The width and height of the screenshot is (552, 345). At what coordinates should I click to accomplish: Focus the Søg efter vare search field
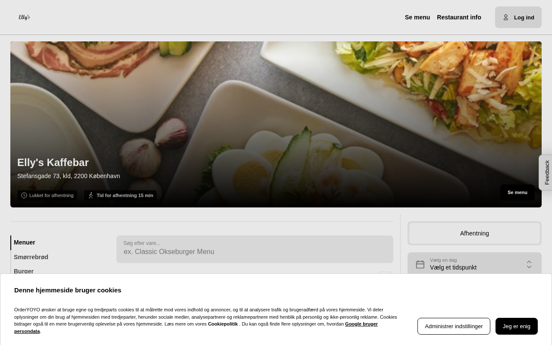[255, 249]
